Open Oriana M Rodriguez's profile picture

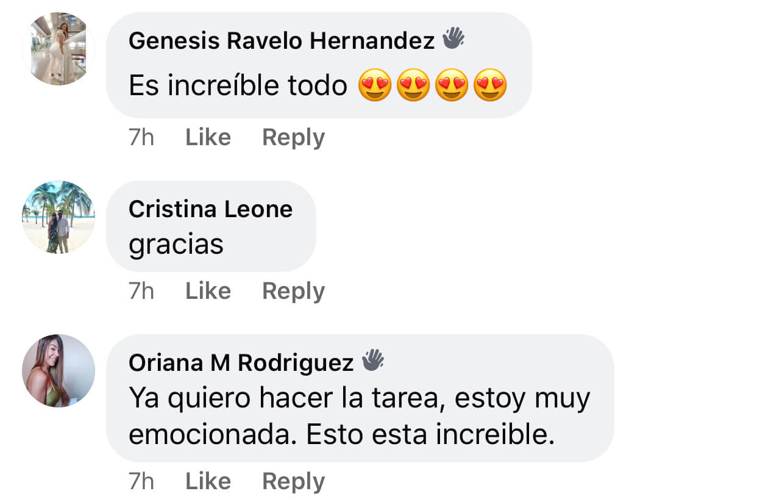pyautogui.click(x=59, y=371)
